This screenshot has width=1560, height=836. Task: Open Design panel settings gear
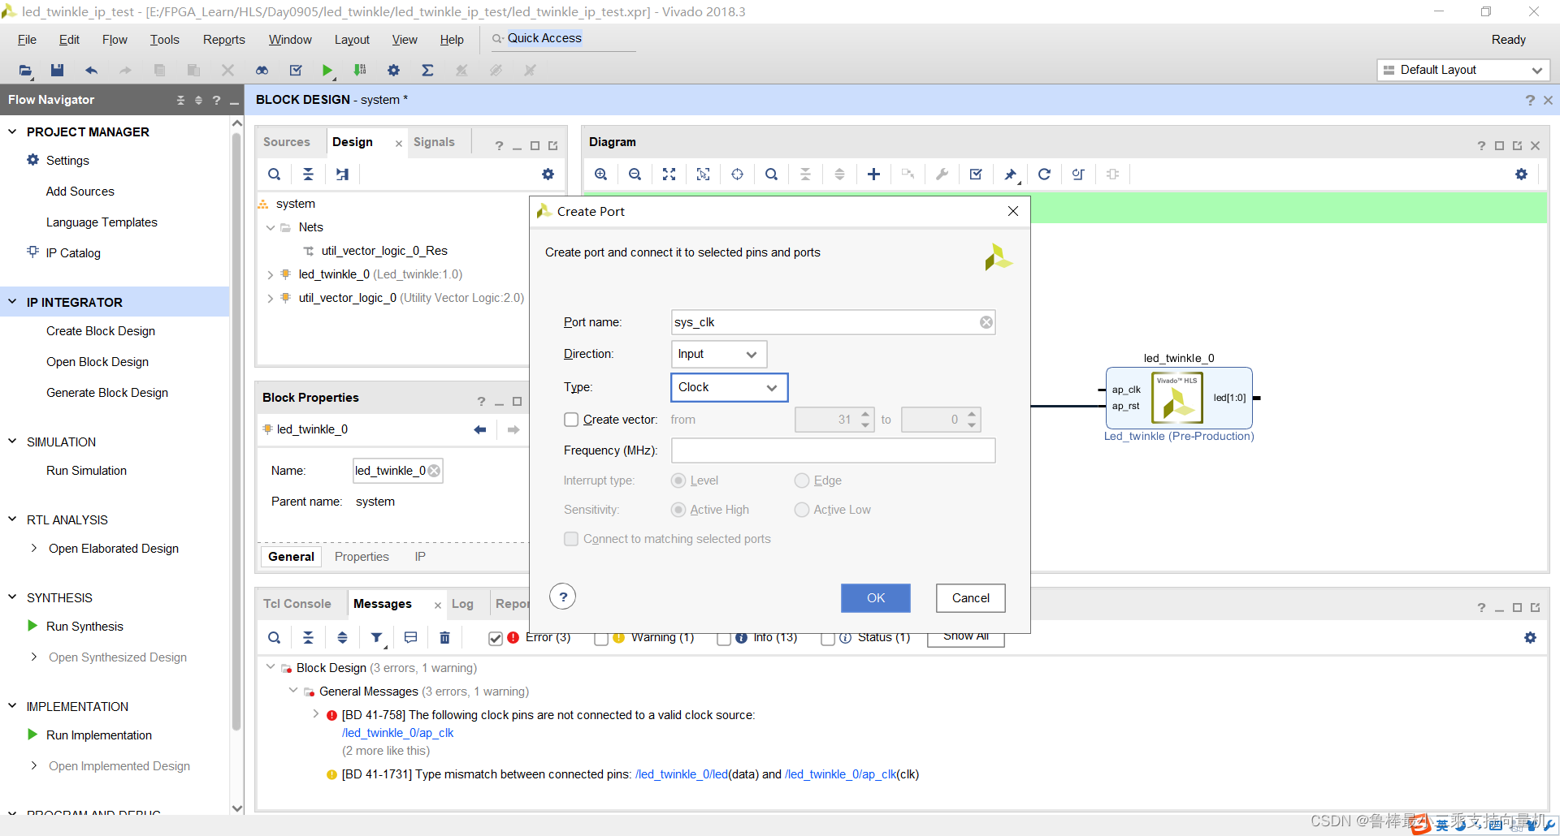pyautogui.click(x=548, y=175)
